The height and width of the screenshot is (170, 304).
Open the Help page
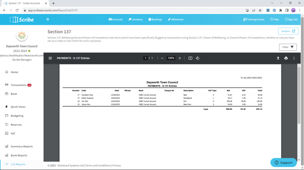point(275,19)
